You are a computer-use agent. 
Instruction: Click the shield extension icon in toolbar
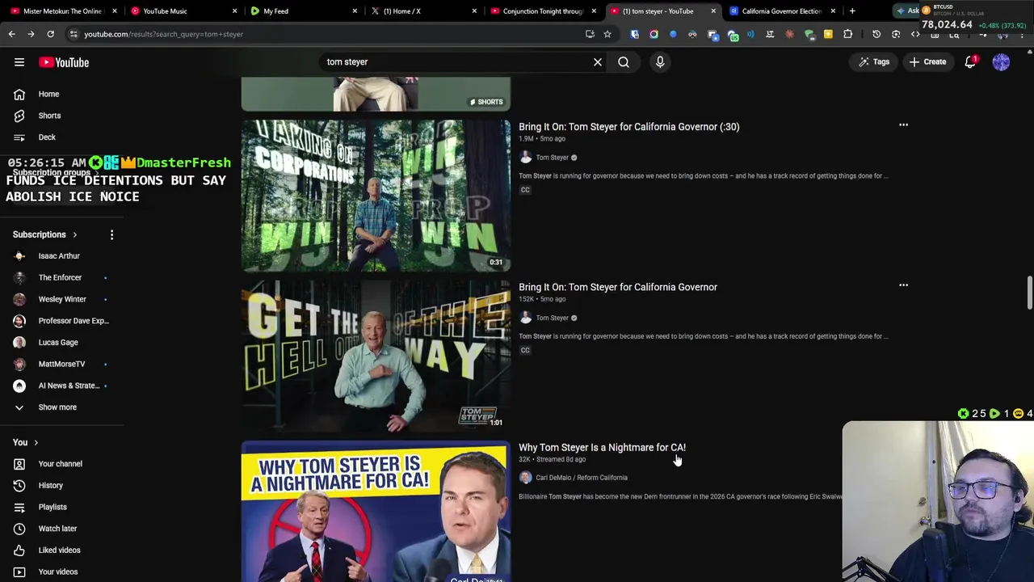(x=634, y=34)
